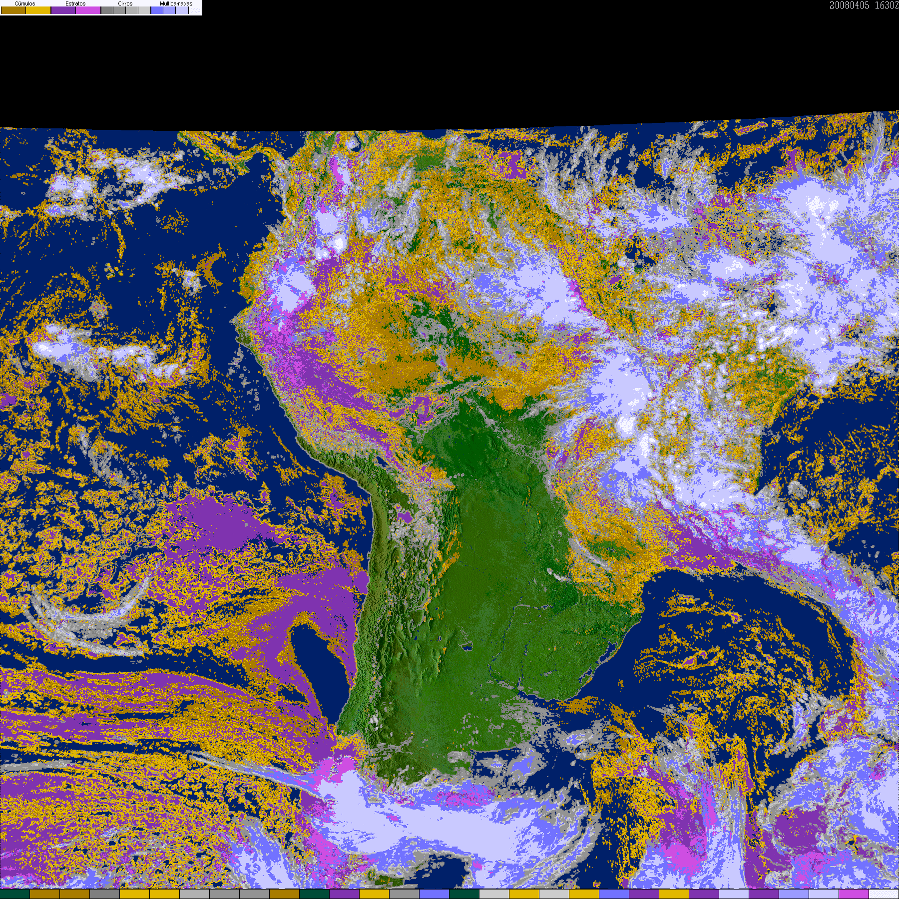This screenshot has width=899, height=899.
Task: Click the 'Cúmulos' legend label
Action: tap(25, 3)
